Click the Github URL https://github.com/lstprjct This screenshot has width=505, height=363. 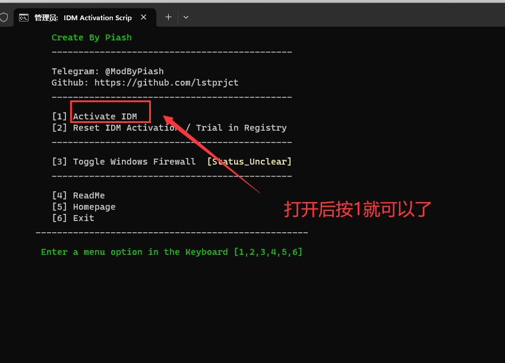[166, 83]
